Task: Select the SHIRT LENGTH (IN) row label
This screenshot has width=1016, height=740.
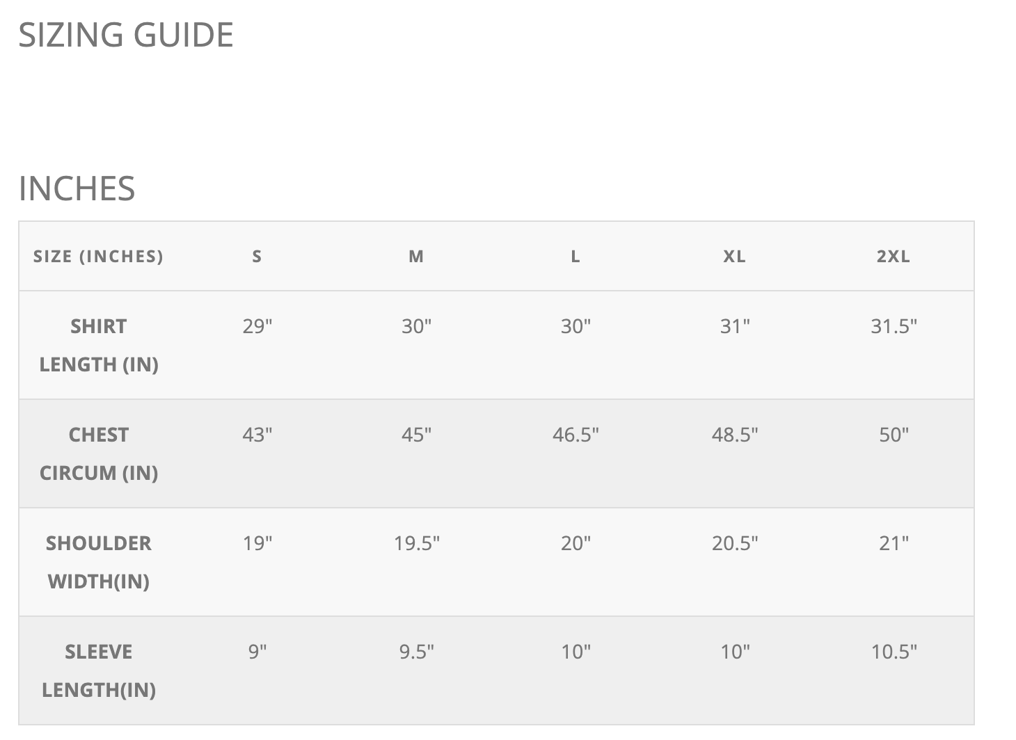Action: pos(99,345)
